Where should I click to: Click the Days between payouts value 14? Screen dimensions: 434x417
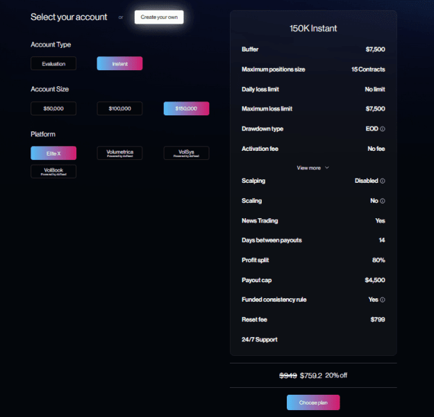(382, 240)
